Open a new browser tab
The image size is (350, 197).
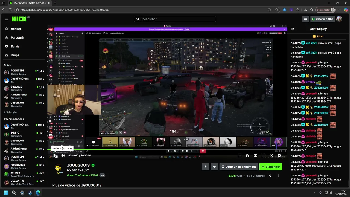click(55, 3)
